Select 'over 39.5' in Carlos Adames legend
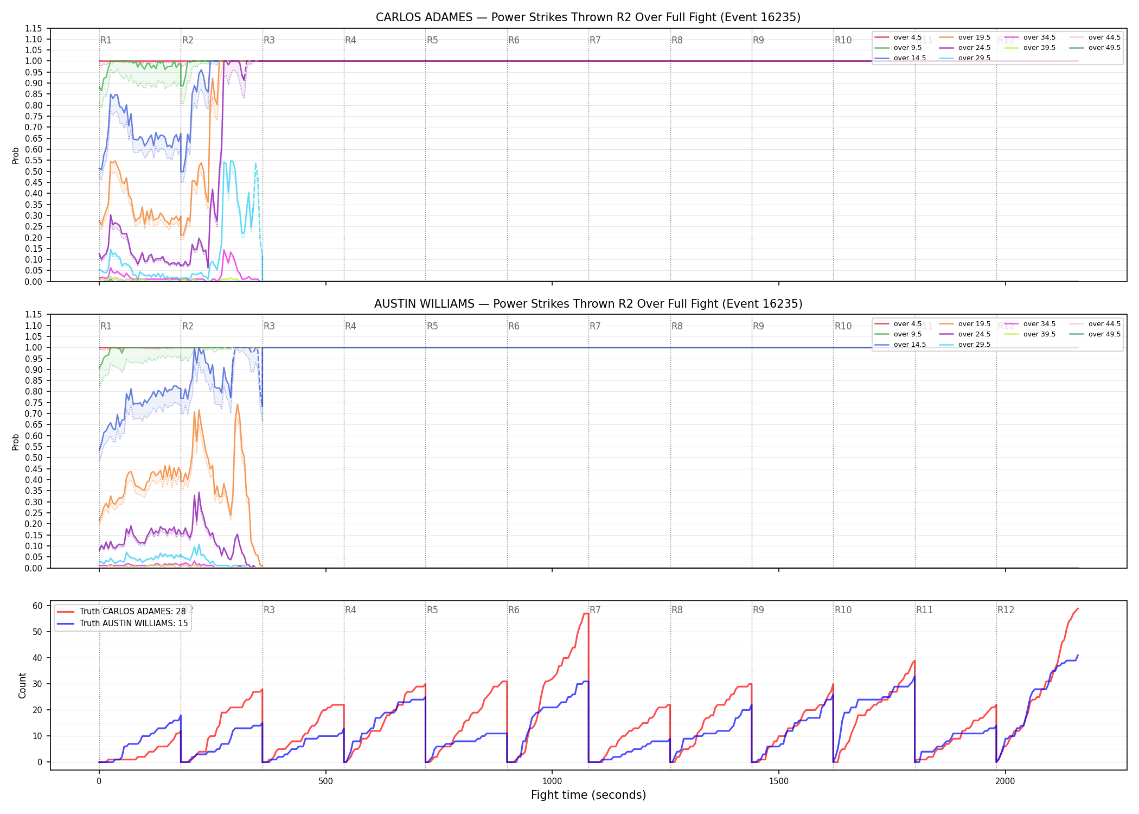The width and height of the screenshot is (1139, 814). [1030, 48]
